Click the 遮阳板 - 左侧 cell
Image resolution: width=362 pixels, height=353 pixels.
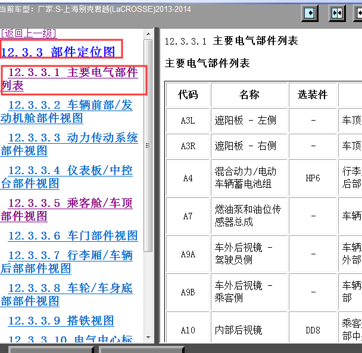249,121
